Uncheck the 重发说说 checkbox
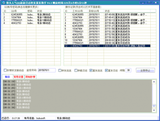The width and height of the screenshot is (160, 121). 91,70
